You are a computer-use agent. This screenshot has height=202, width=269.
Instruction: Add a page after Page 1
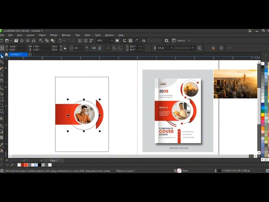click(41, 160)
